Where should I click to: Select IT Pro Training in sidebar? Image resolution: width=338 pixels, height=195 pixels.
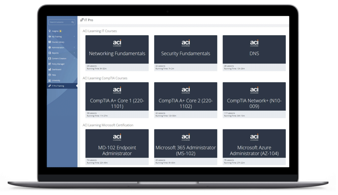pos(62,86)
